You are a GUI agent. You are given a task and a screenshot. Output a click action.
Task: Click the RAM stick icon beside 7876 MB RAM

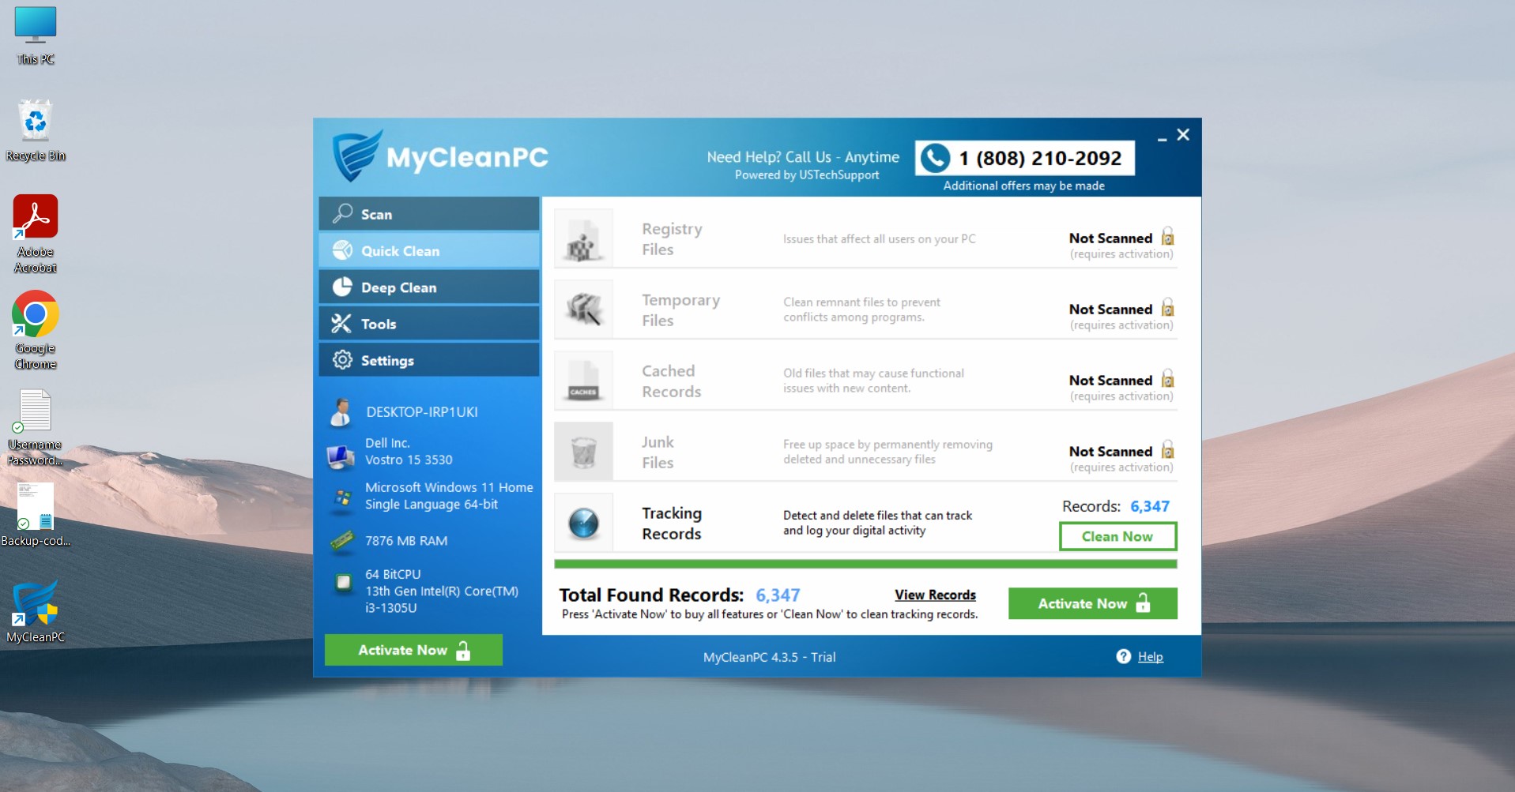tap(342, 541)
